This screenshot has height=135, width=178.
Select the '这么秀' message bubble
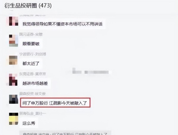[x=29, y=123]
